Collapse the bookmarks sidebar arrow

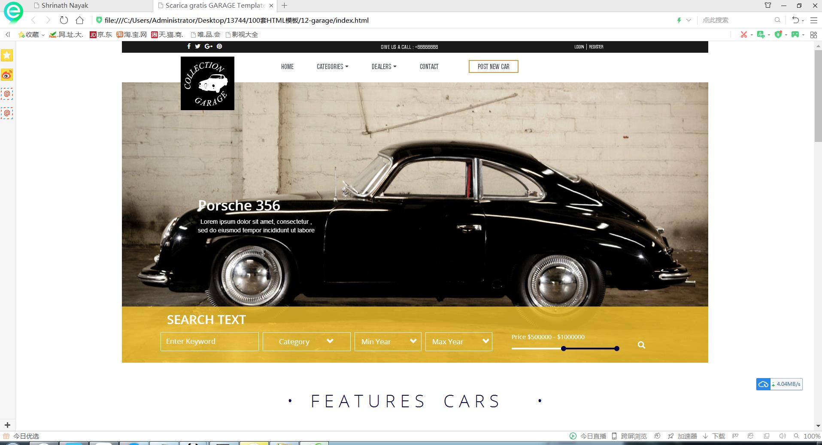(x=7, y=35)
